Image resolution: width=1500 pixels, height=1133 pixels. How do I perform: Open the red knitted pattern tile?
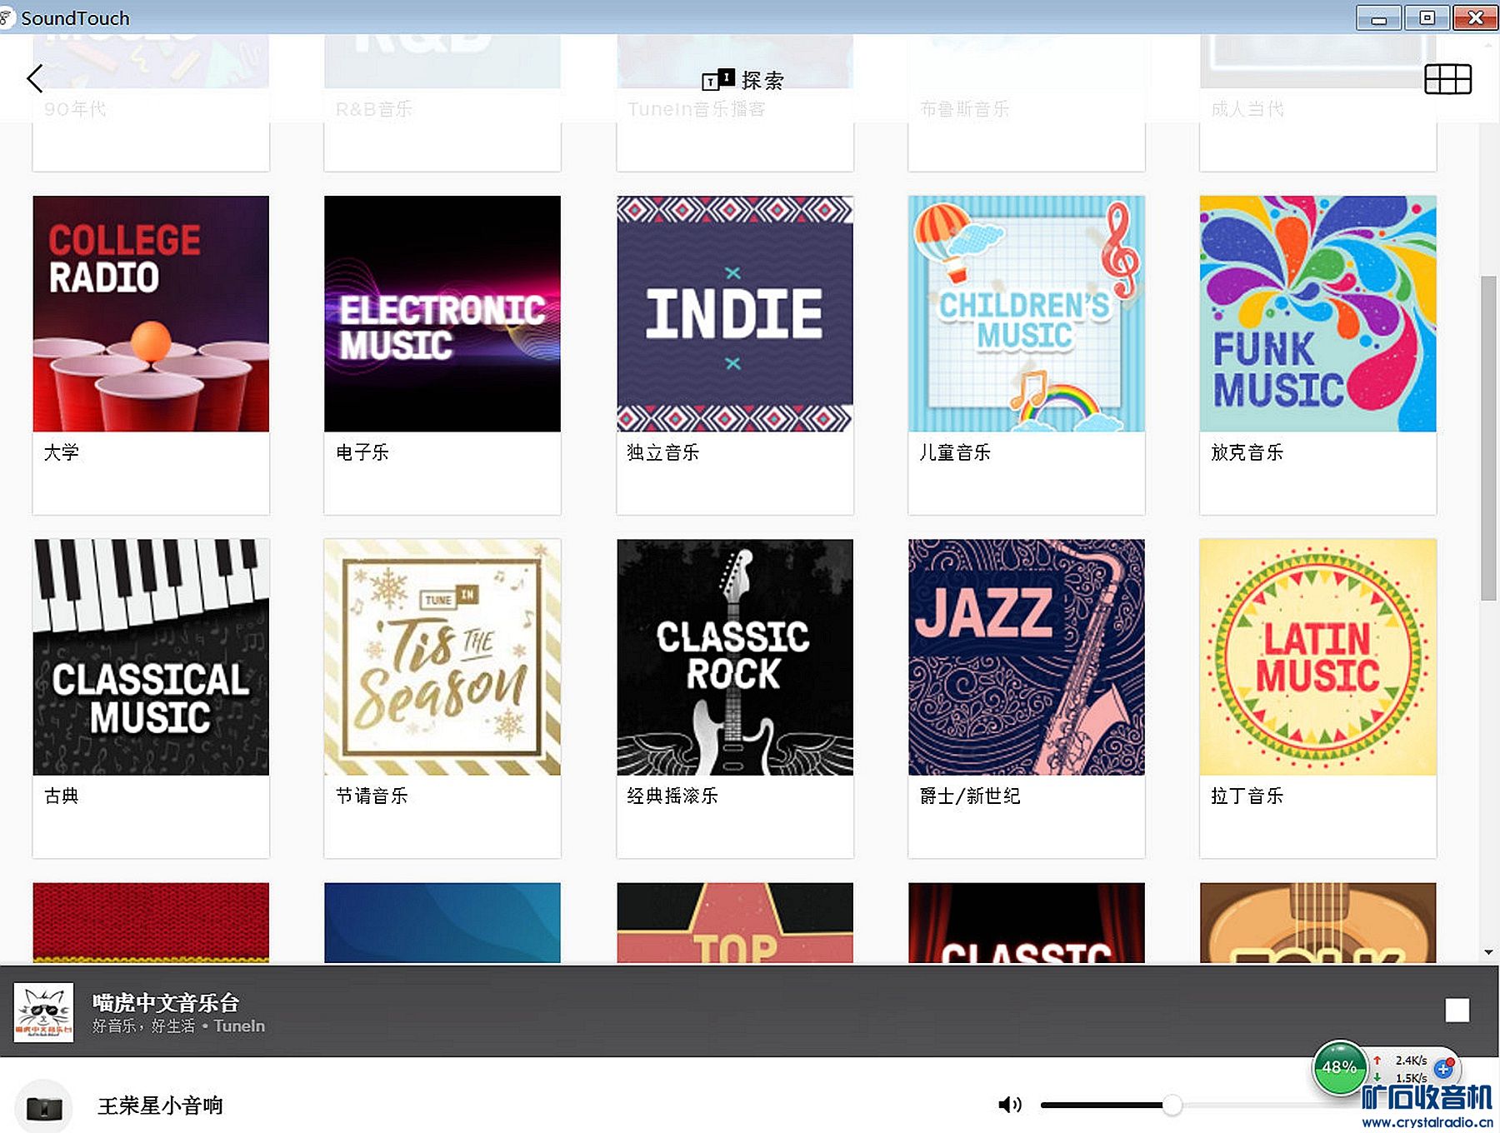click(x=151, y=923)
